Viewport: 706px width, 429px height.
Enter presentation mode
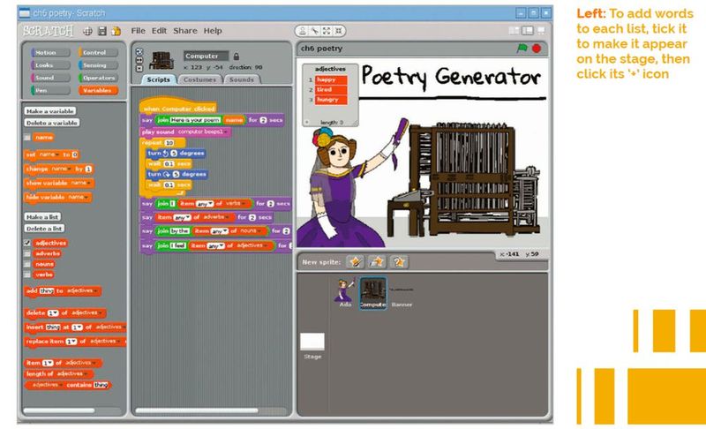coord(541,31)
